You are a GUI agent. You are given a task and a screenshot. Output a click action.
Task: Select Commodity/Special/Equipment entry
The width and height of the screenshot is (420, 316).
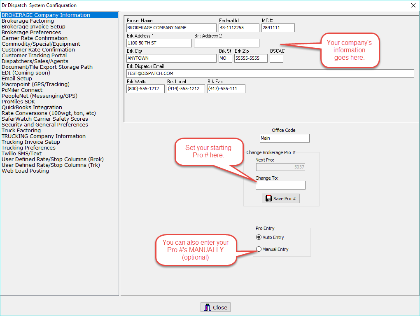click(41, 44)
